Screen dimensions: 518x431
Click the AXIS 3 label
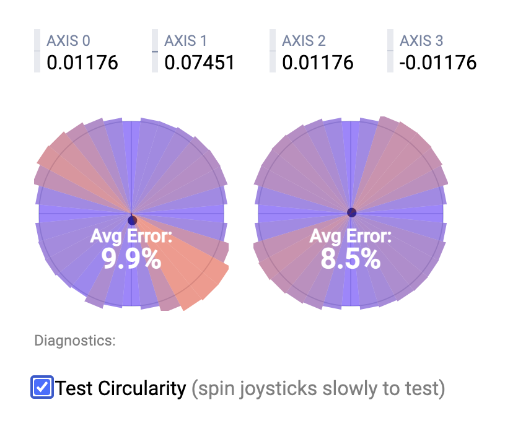point(421,41)
